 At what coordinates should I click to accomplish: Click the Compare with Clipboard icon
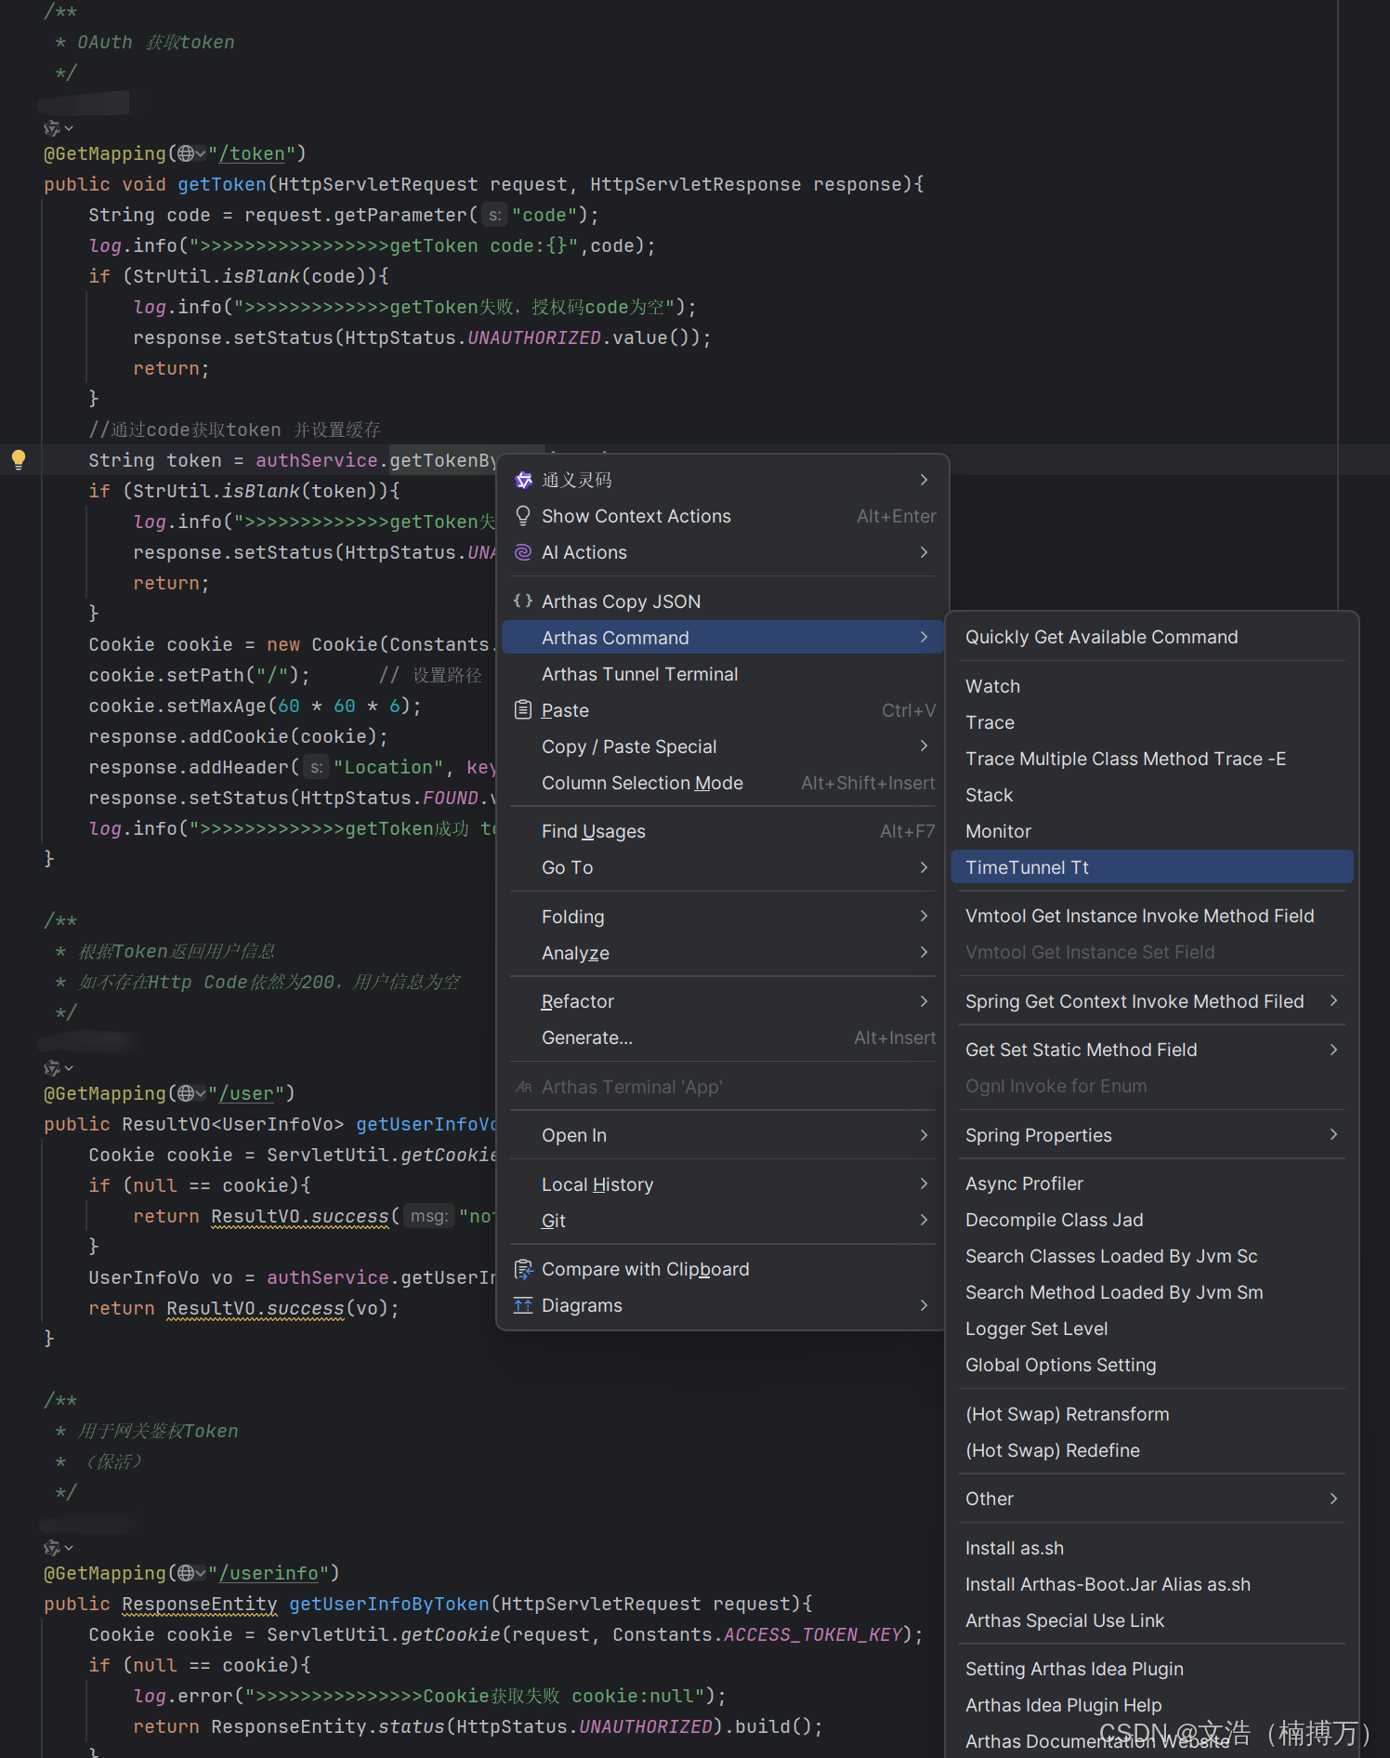523,1269
